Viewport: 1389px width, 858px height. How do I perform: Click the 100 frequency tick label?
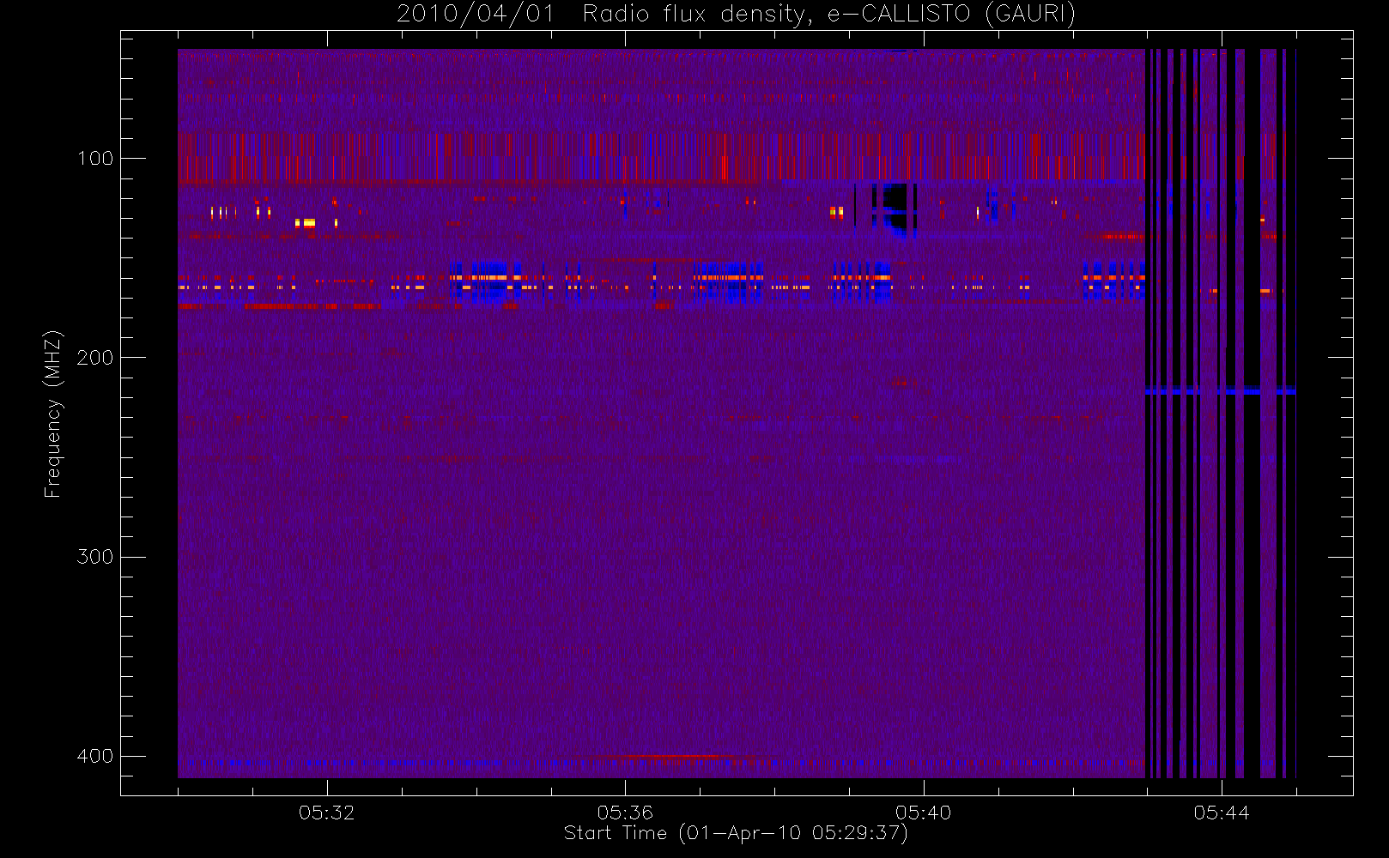[94, 158]
